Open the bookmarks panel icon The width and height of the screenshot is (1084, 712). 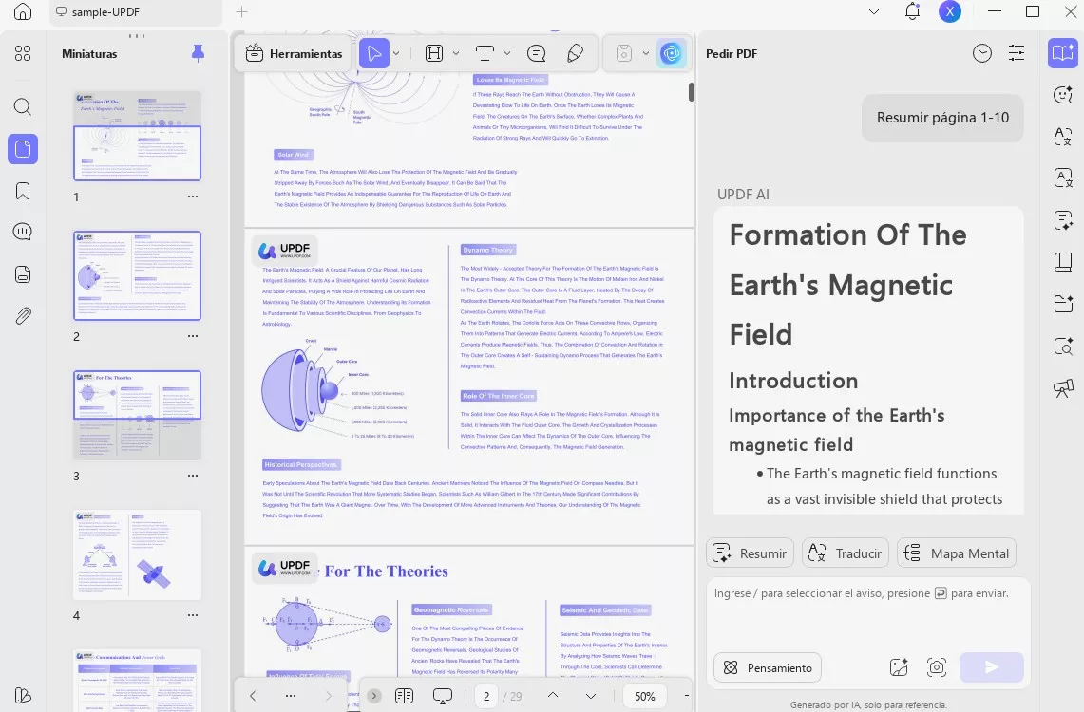point(23,191)
